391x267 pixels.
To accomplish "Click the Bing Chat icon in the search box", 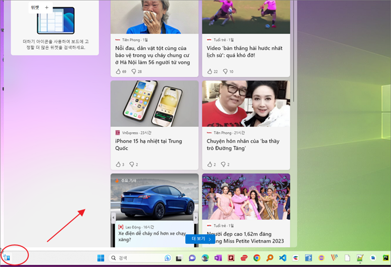I will coord(168,258).
